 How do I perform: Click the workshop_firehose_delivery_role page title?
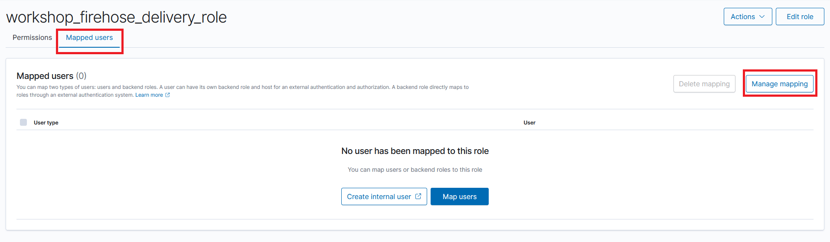[x=116, y=17]
